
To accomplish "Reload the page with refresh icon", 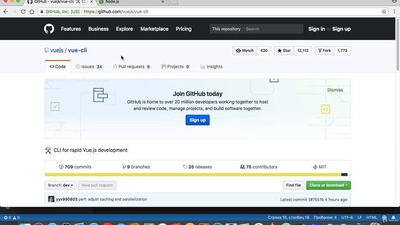I will pos(23,11).
